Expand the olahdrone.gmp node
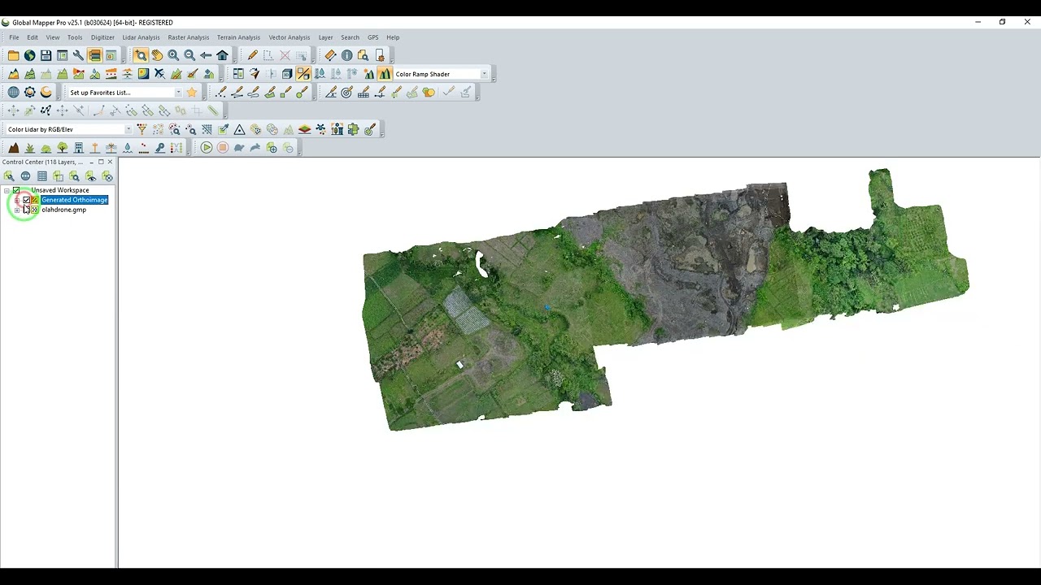The image size is (1041, 585). pos(17,210)
